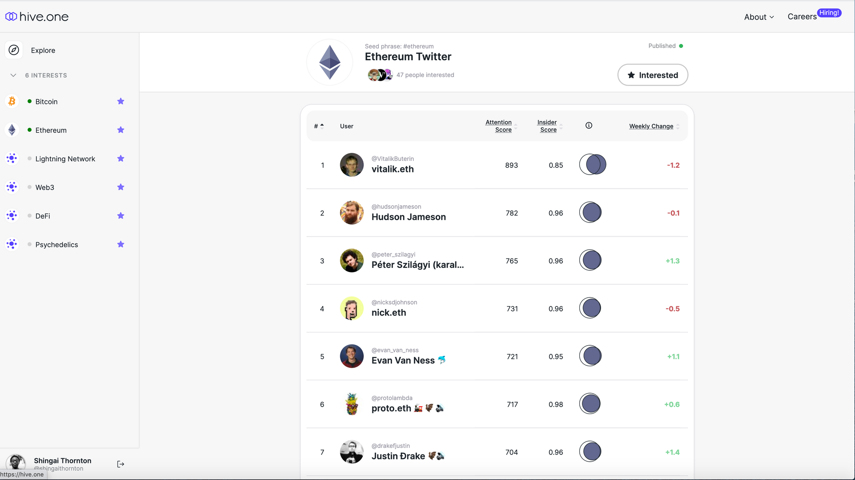Click the Bitcoin orange logo icon
The image size is (855, 480).
tap(12, 101)
